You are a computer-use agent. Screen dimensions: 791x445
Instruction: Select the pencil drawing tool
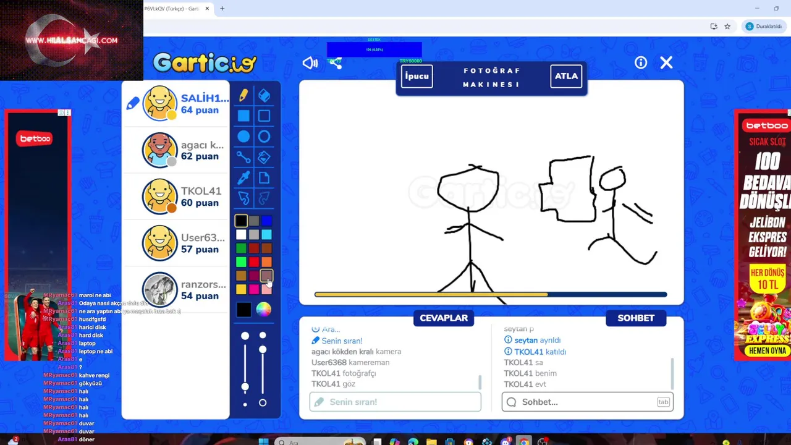point(243,95)
